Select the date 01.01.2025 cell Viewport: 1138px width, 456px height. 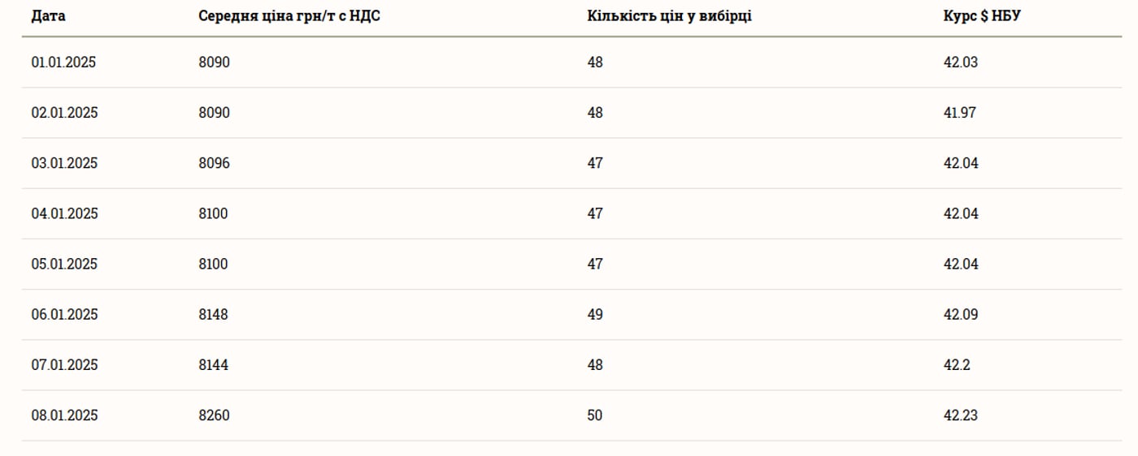click(63, 62)
